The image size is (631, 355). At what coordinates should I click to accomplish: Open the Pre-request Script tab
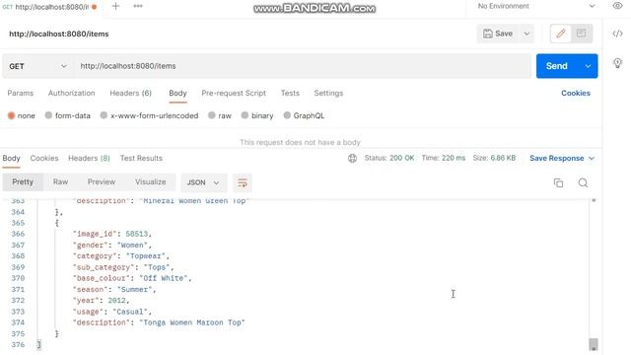(234, 93)
